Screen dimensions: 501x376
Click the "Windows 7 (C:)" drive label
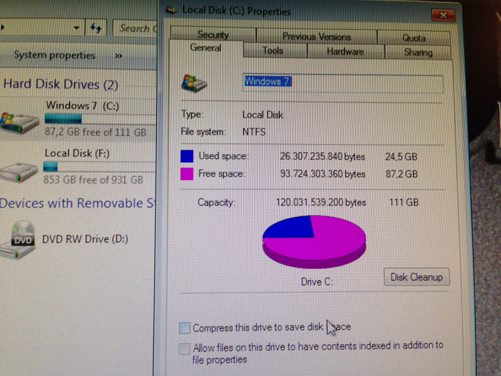(x=83, y=105)
